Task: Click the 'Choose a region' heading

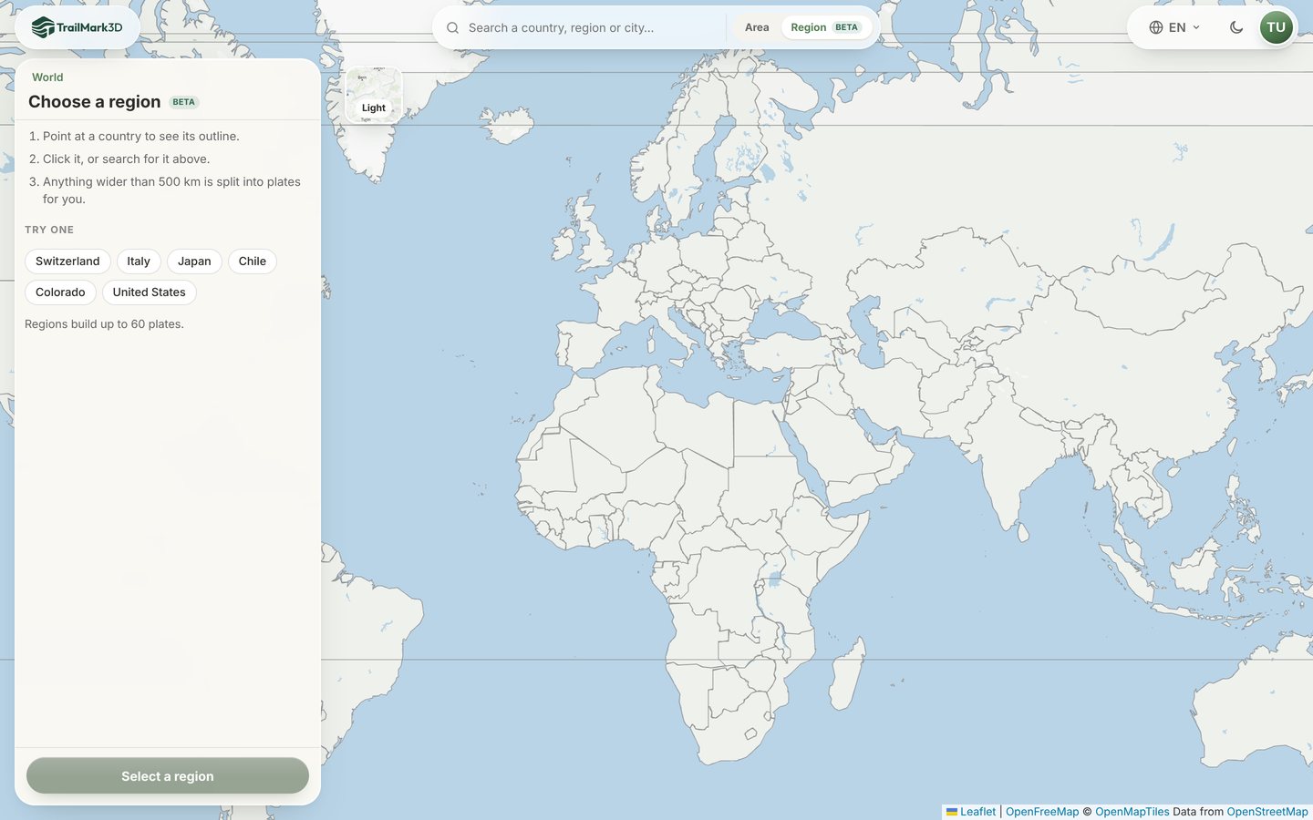Action: click(95, 102)
